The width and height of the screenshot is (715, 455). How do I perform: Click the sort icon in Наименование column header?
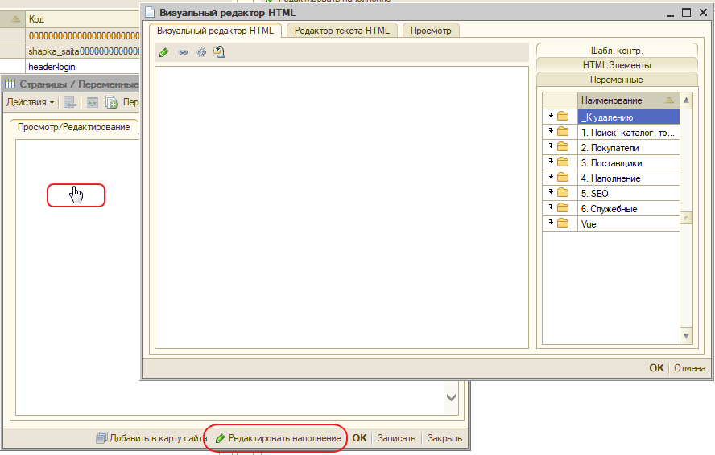(x=669, y=100)
